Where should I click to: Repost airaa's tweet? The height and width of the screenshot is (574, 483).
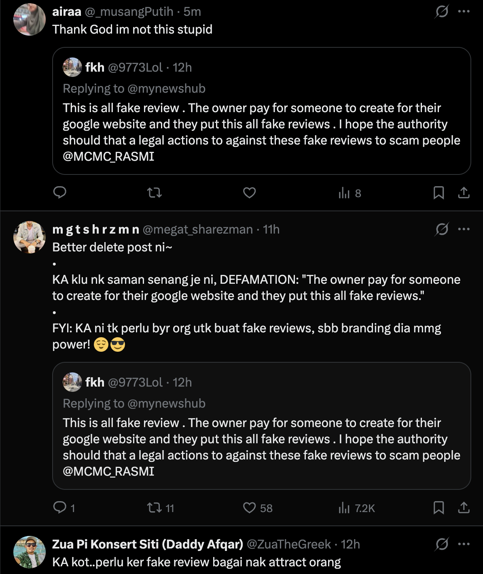(x=154, y=193)
